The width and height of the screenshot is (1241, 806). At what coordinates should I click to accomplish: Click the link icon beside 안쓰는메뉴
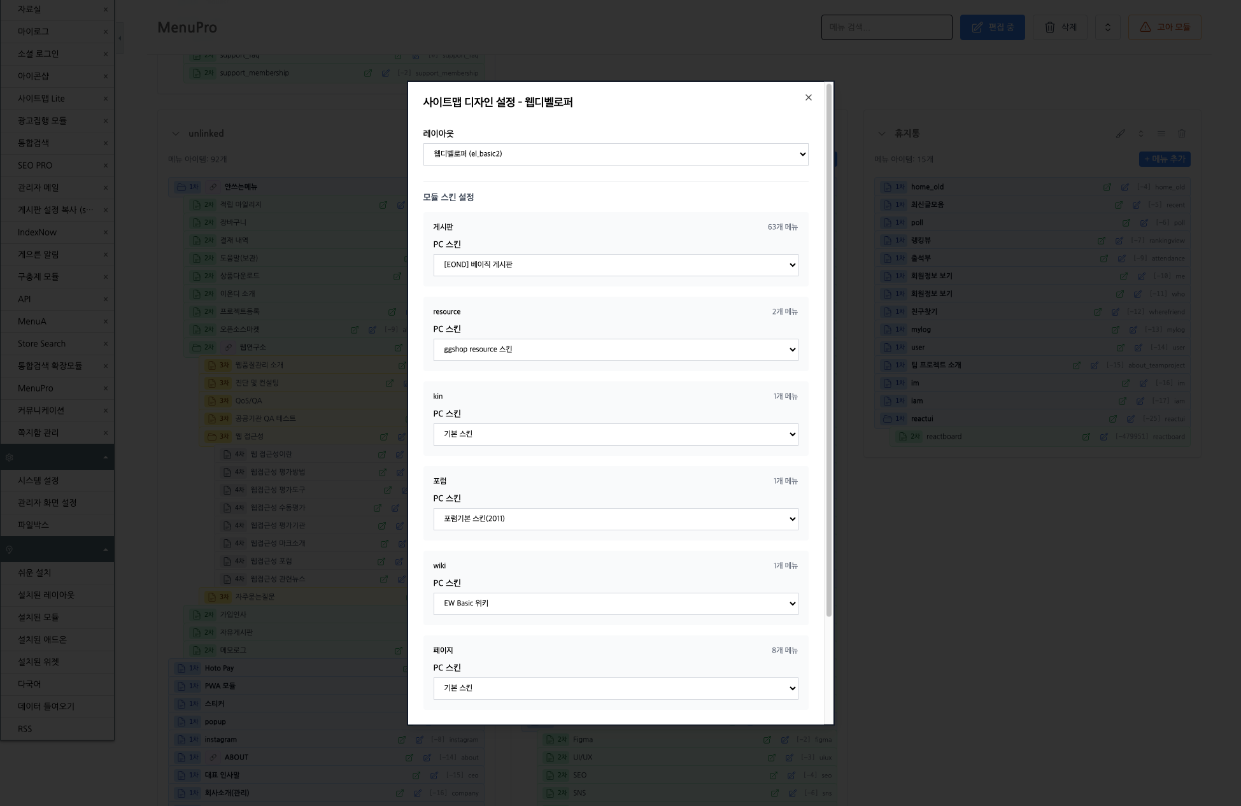(x=213, y=187)
